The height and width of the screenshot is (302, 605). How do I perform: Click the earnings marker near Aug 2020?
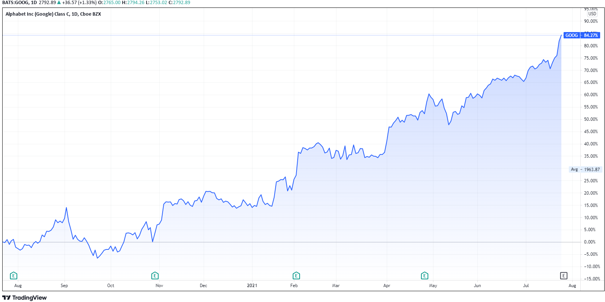click(13, 276)
